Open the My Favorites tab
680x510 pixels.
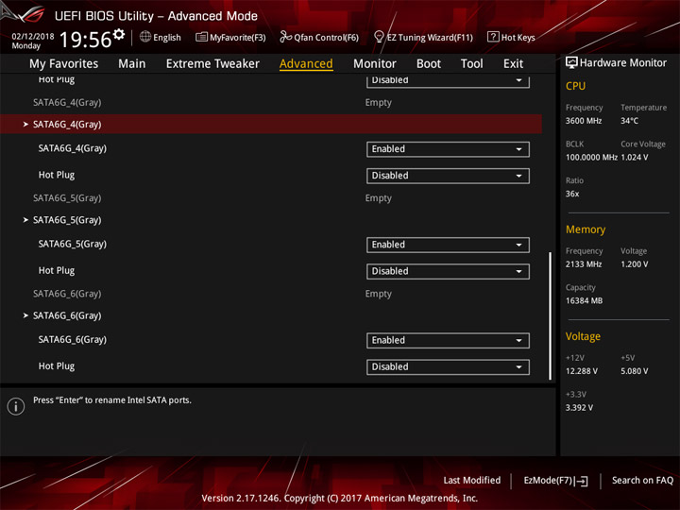(64, 64)
